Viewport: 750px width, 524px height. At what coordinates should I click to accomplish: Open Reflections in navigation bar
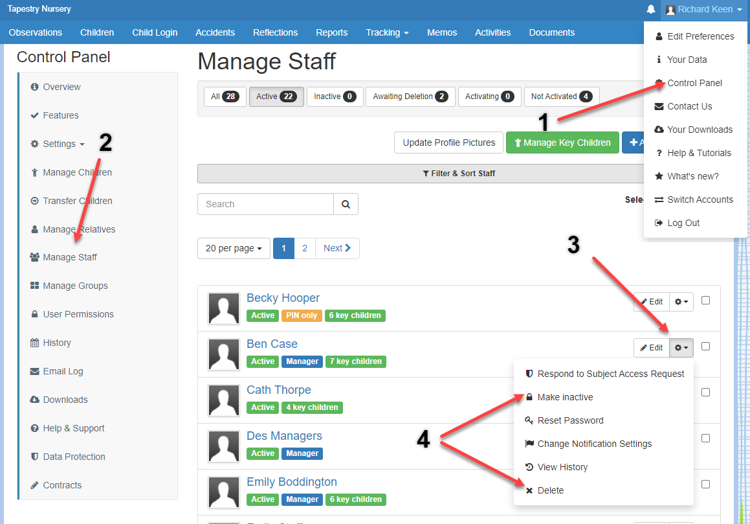[x=276, y=32]
